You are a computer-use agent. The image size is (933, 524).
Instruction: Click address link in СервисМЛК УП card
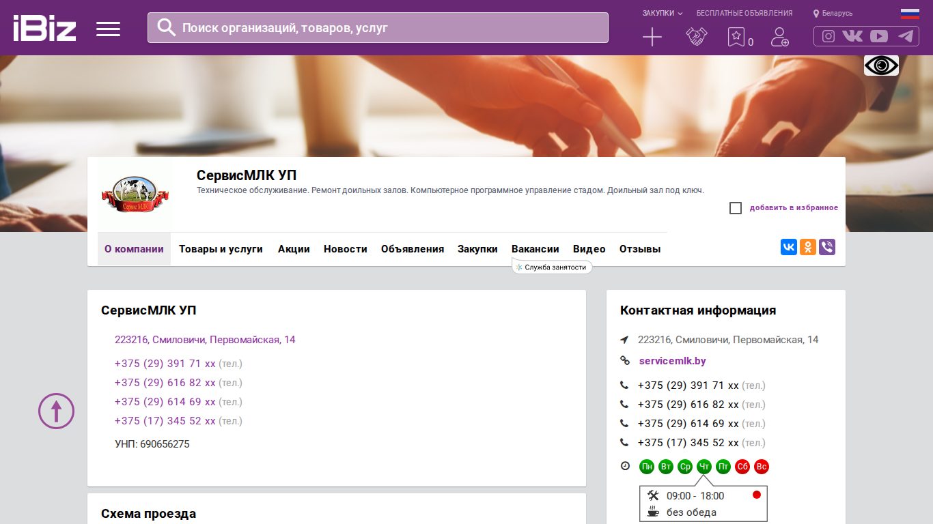pyautogui.click(x=205, y=340)
